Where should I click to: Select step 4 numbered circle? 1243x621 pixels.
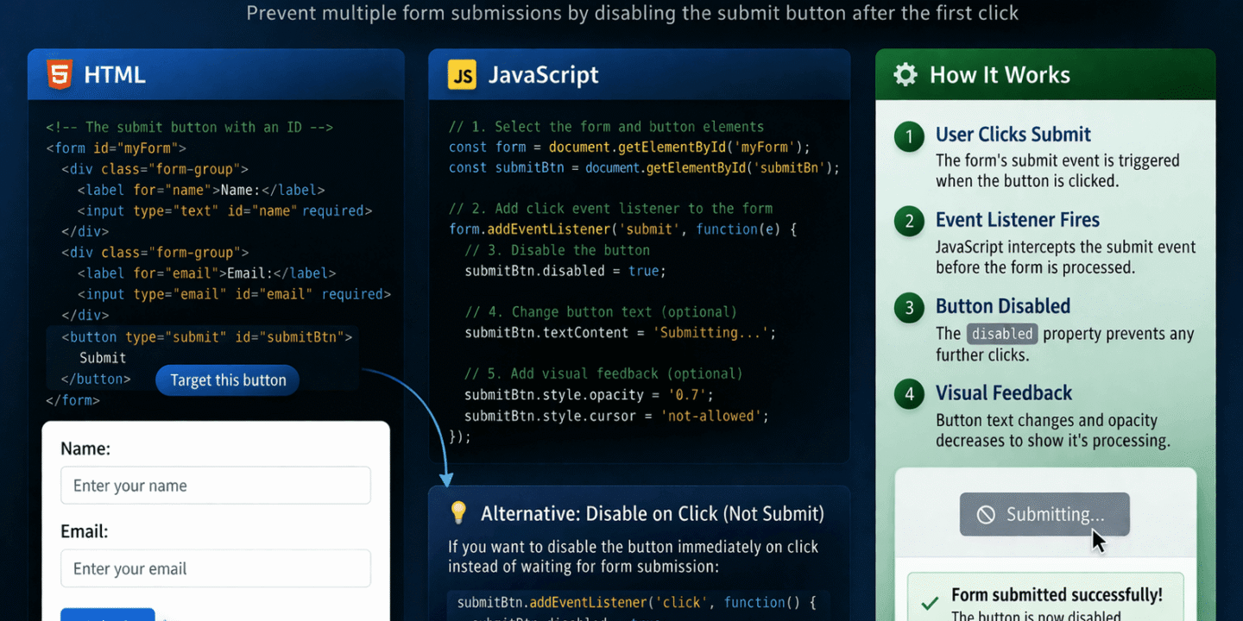pyautogui.click(x=908, y=393)
